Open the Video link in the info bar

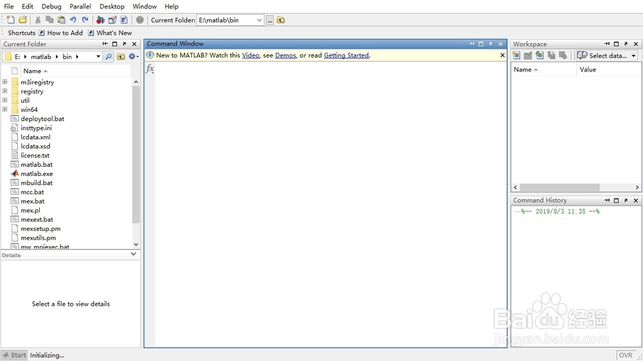[251, 55]
